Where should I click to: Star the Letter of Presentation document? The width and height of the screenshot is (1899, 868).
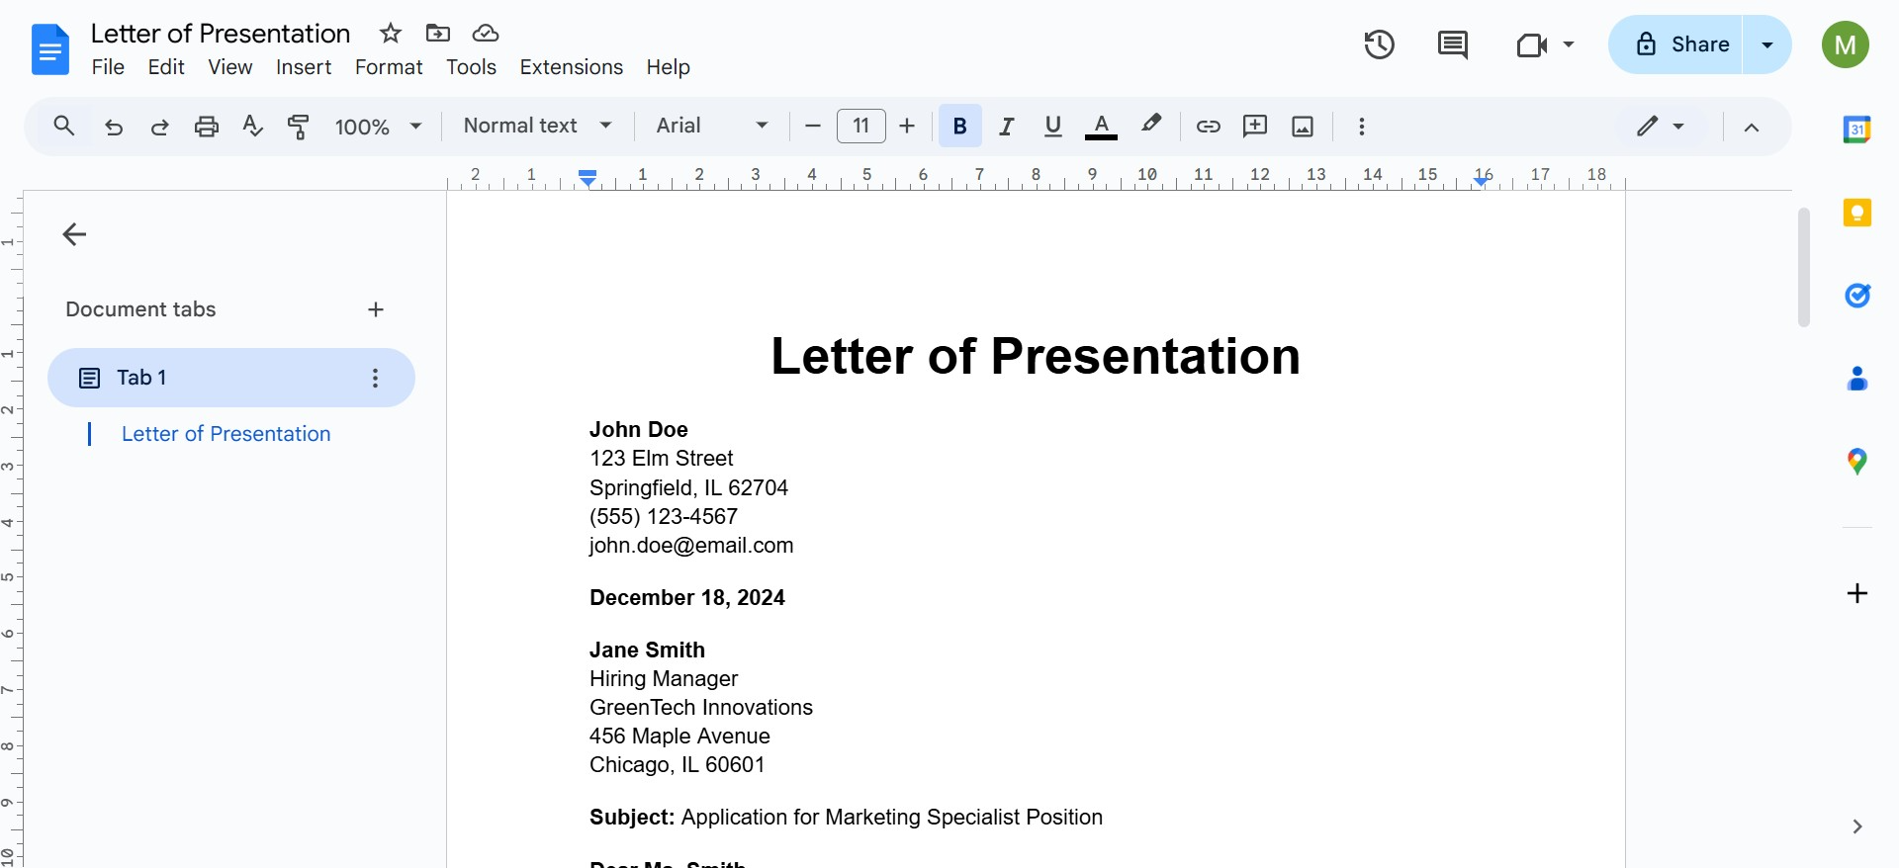click(x=391, y=34)
